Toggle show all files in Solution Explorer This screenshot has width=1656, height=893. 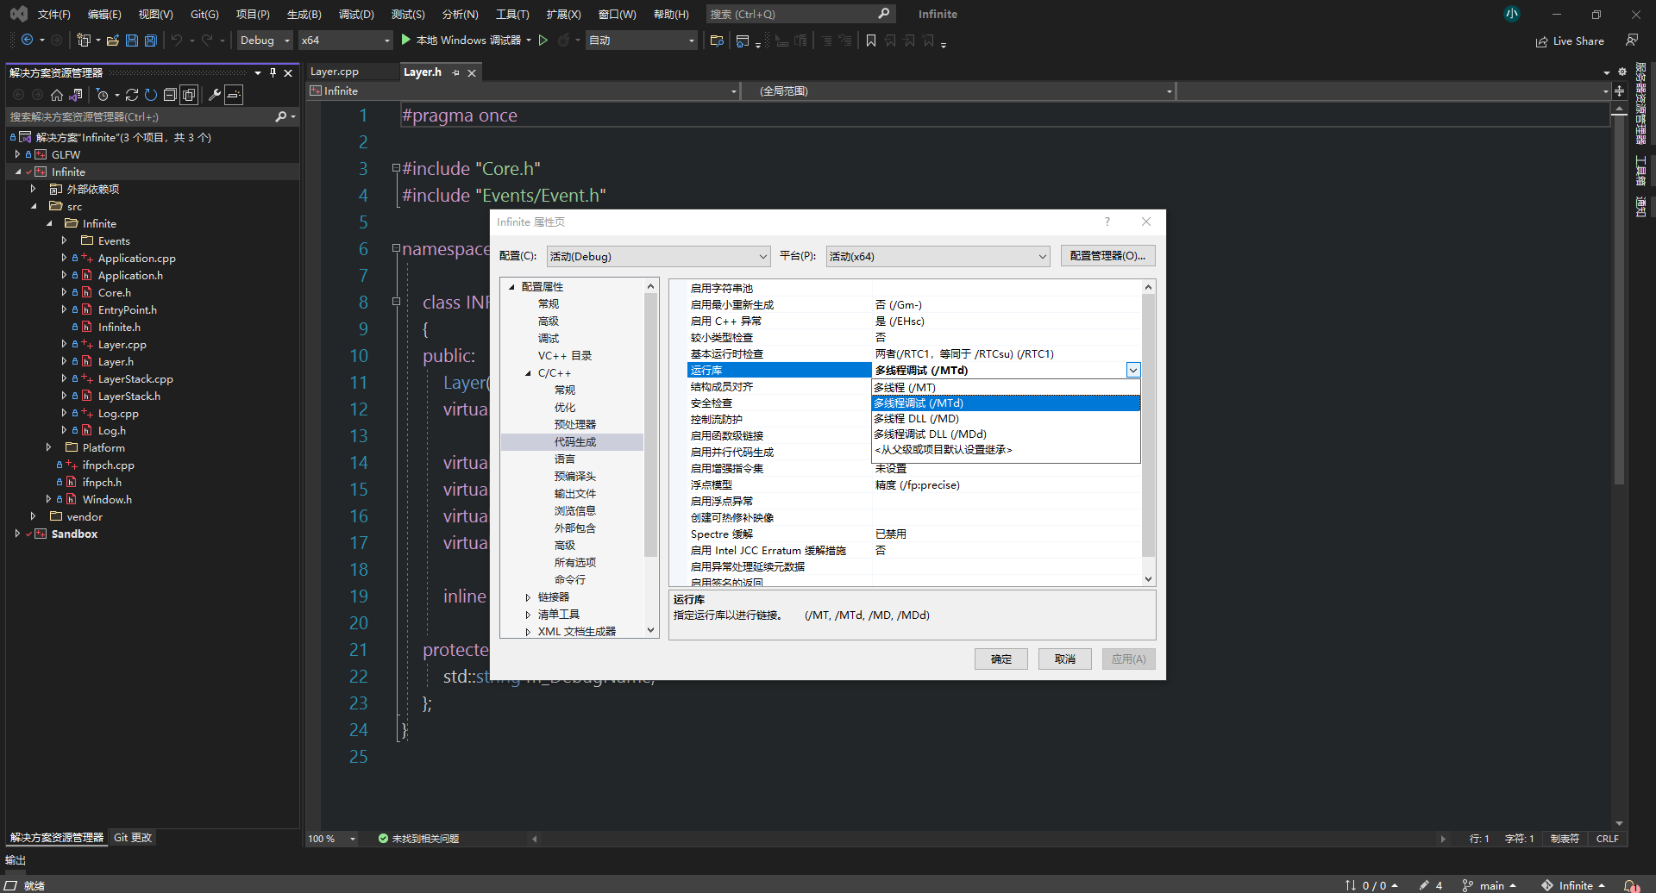[189, 95]
